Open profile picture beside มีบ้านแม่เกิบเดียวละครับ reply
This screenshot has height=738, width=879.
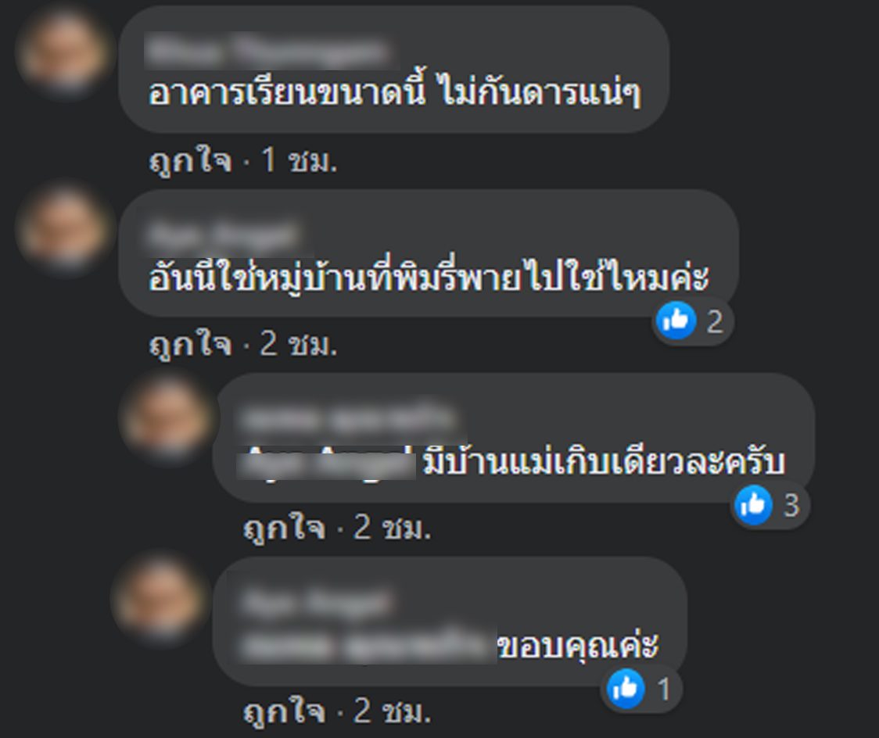167,417
